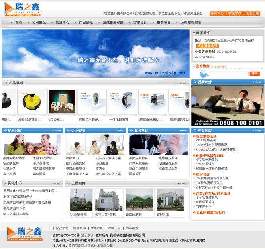Screen dimensions: 265x249
Task: Play the video in the 视频欣赏 panel
Action: click(x=228, y=105)
